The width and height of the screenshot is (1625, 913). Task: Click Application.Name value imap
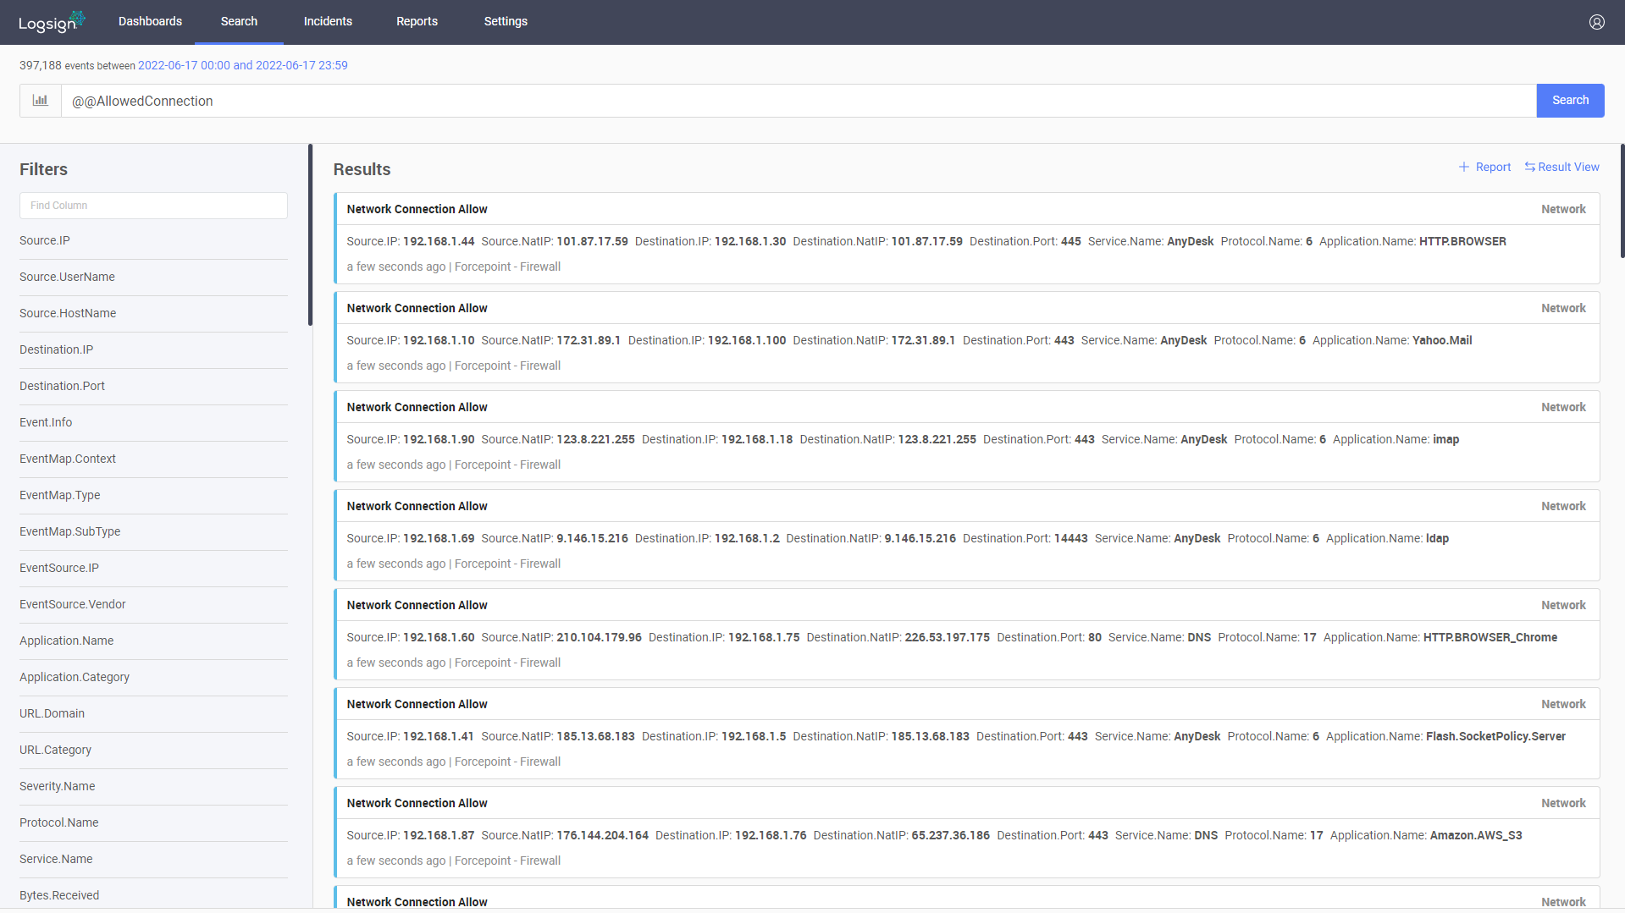pyautogui.click(x=1445, y=439)
